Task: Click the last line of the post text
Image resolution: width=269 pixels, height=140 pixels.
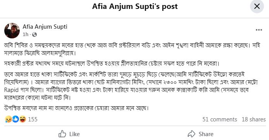Action: [x=76, y=108]
